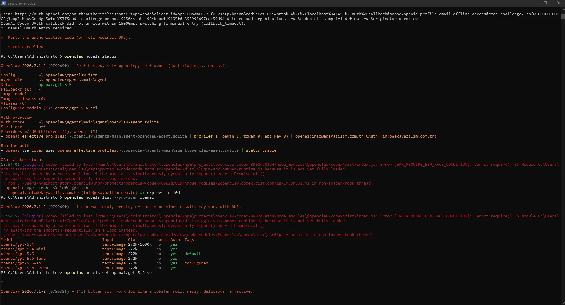This screenshot has width=565, height=305.
Task: Minimize the openclaw-models window
Action: (x=532, y=3)
